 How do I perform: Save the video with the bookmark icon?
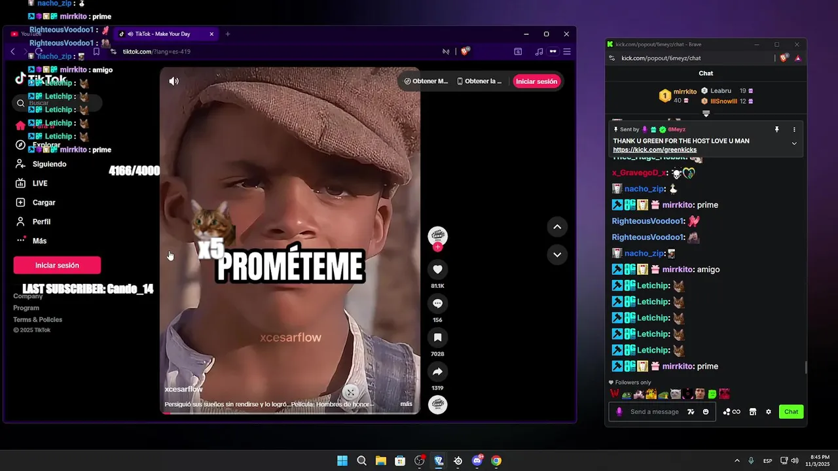point(437,338)
